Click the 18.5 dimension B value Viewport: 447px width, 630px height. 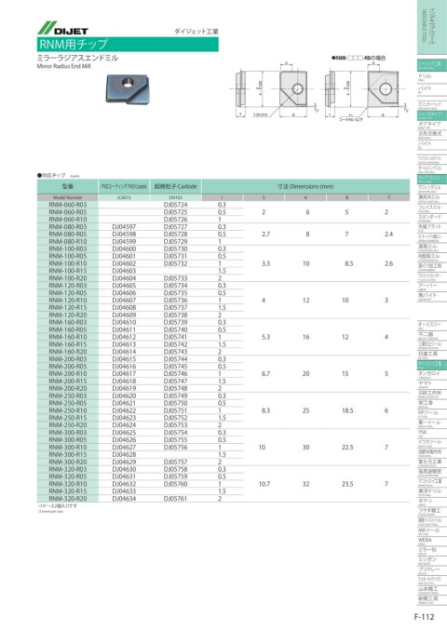click(x=347, y=410)
